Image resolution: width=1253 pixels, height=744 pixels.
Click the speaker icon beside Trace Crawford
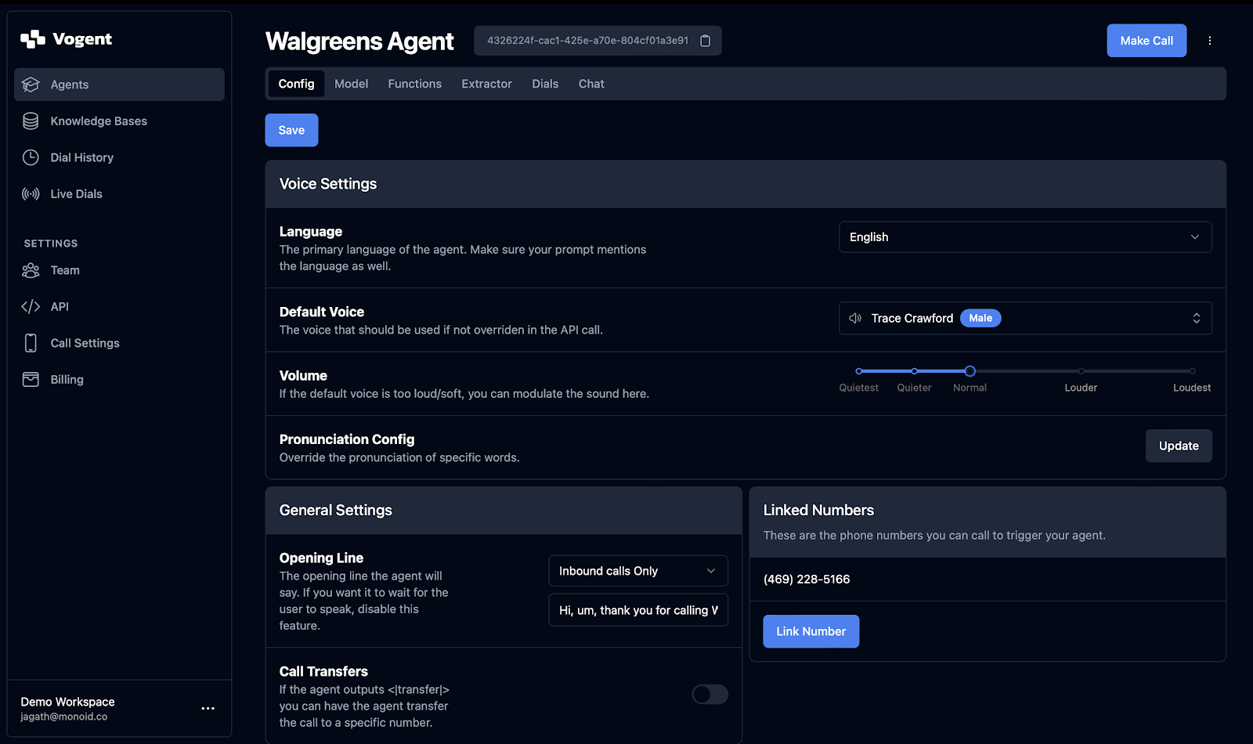point(855,318)
